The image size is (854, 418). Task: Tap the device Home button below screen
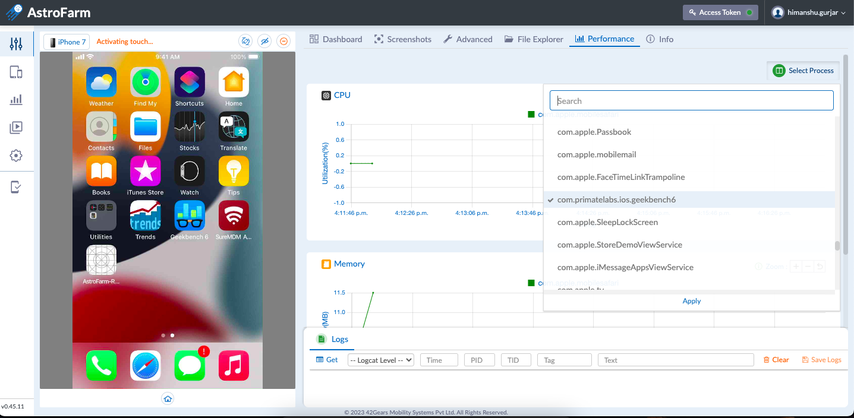(168, 398)
